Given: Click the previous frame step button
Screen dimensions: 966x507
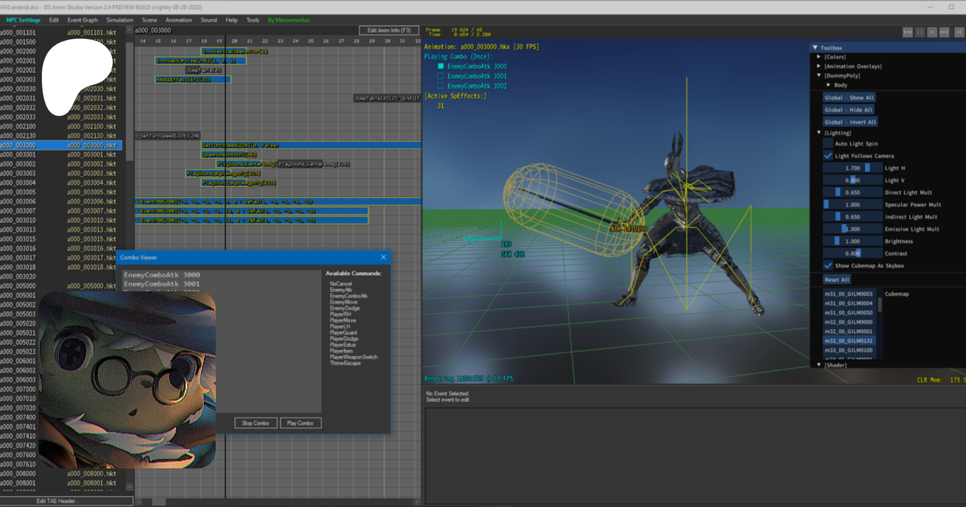Looking at the screenshot, I should click(959, 32).
